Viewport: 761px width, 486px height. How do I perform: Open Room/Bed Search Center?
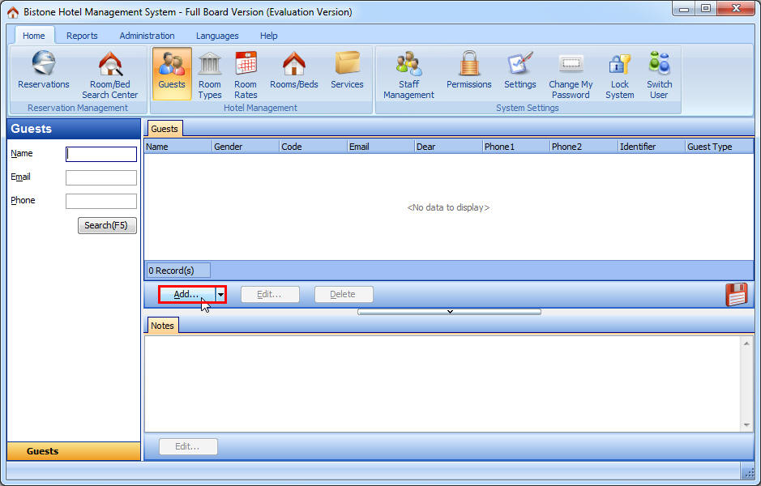[x=109, y=75]
